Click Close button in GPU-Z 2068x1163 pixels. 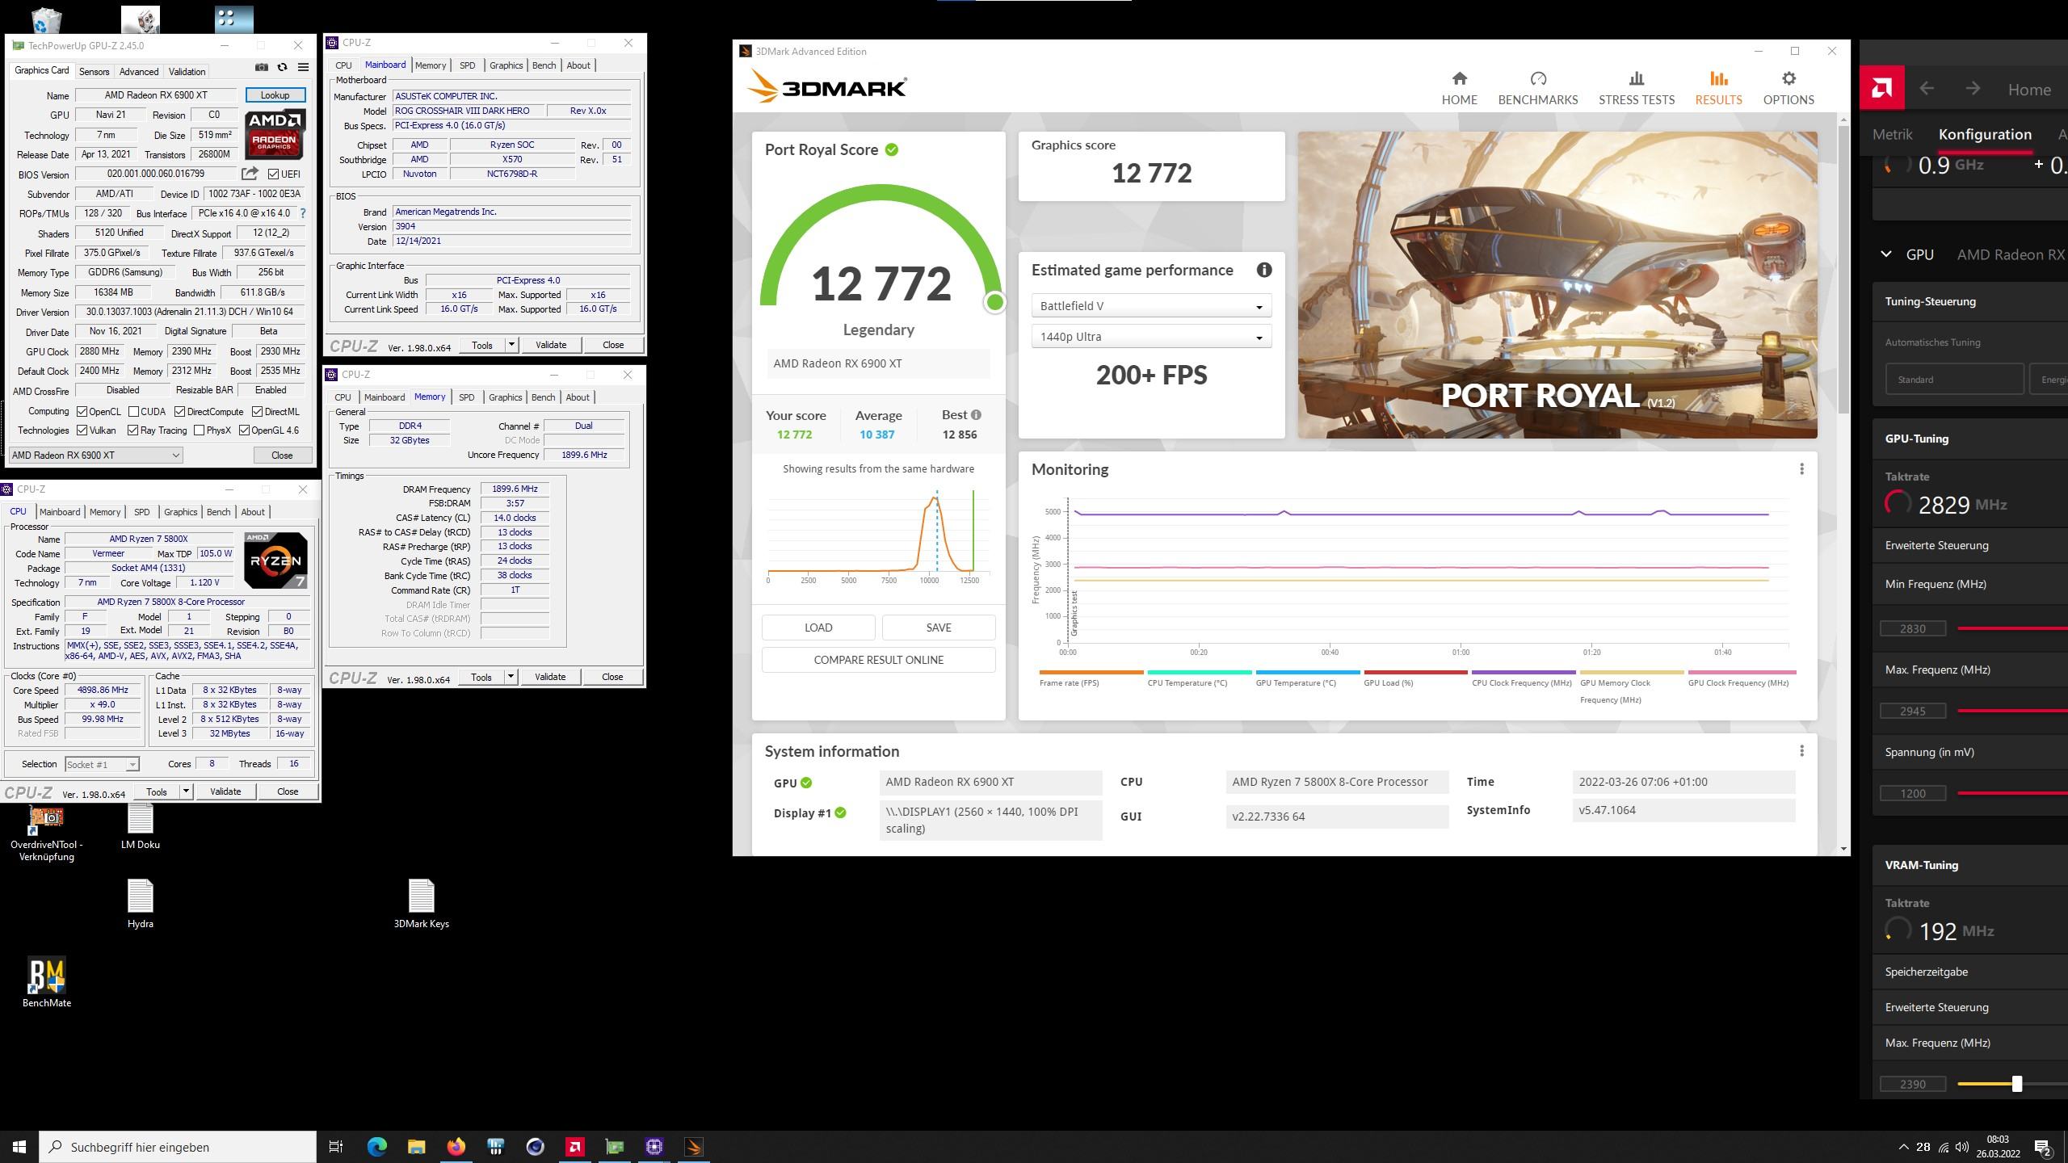[x=282, y=456]
